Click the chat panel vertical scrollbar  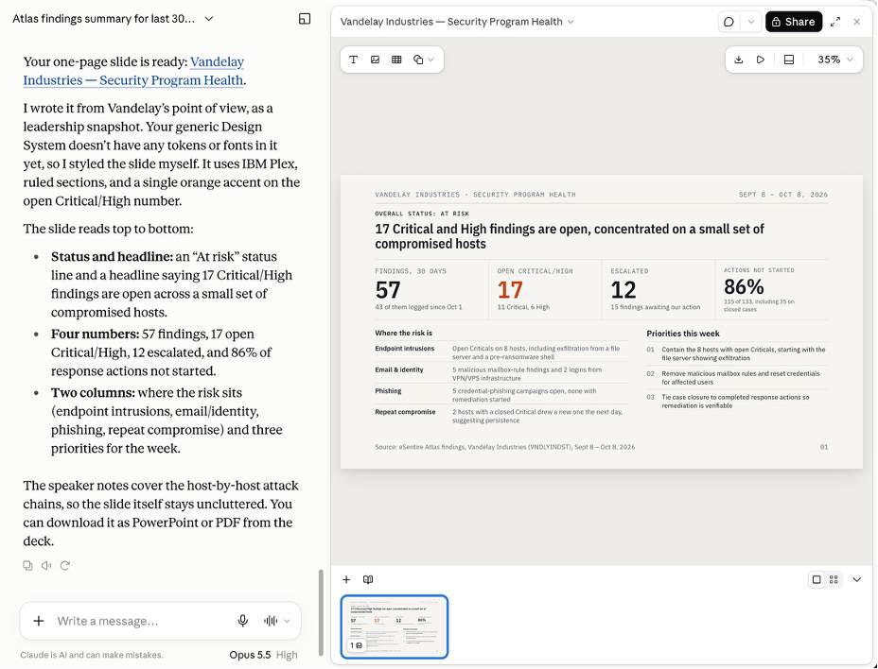click(321, 612)
